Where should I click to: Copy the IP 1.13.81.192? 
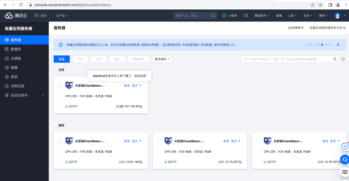click(x=141, y=162)
